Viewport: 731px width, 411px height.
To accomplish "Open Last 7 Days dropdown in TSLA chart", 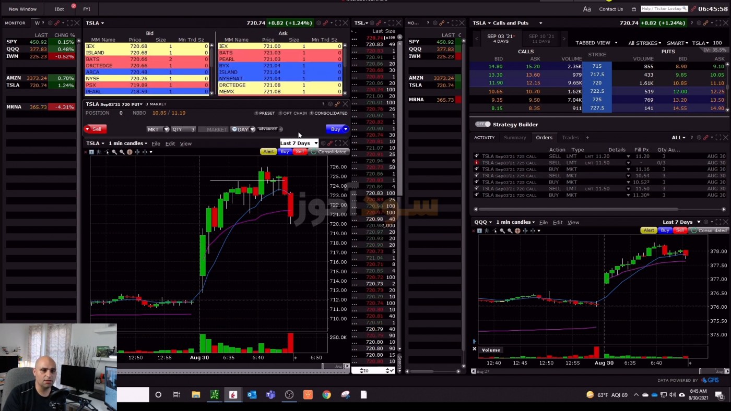I will (x=299, y=143).
